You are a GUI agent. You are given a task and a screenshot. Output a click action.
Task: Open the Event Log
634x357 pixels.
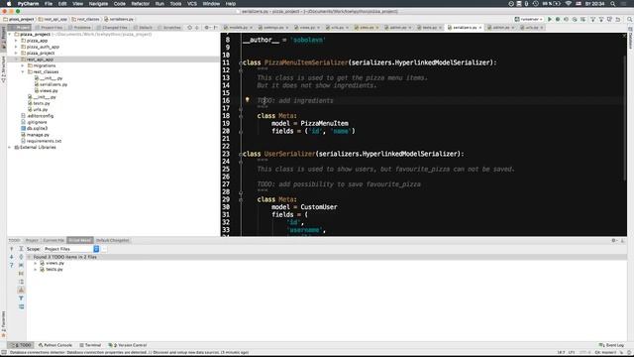point(611,345)
